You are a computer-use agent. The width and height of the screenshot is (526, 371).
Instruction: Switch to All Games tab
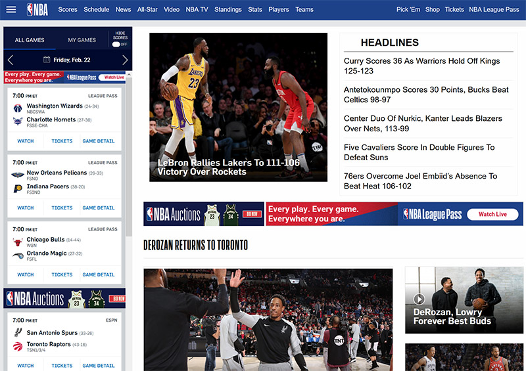(x=30, y=40)
